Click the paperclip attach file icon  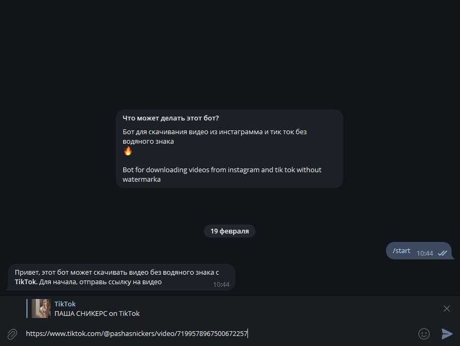[12, 334]
